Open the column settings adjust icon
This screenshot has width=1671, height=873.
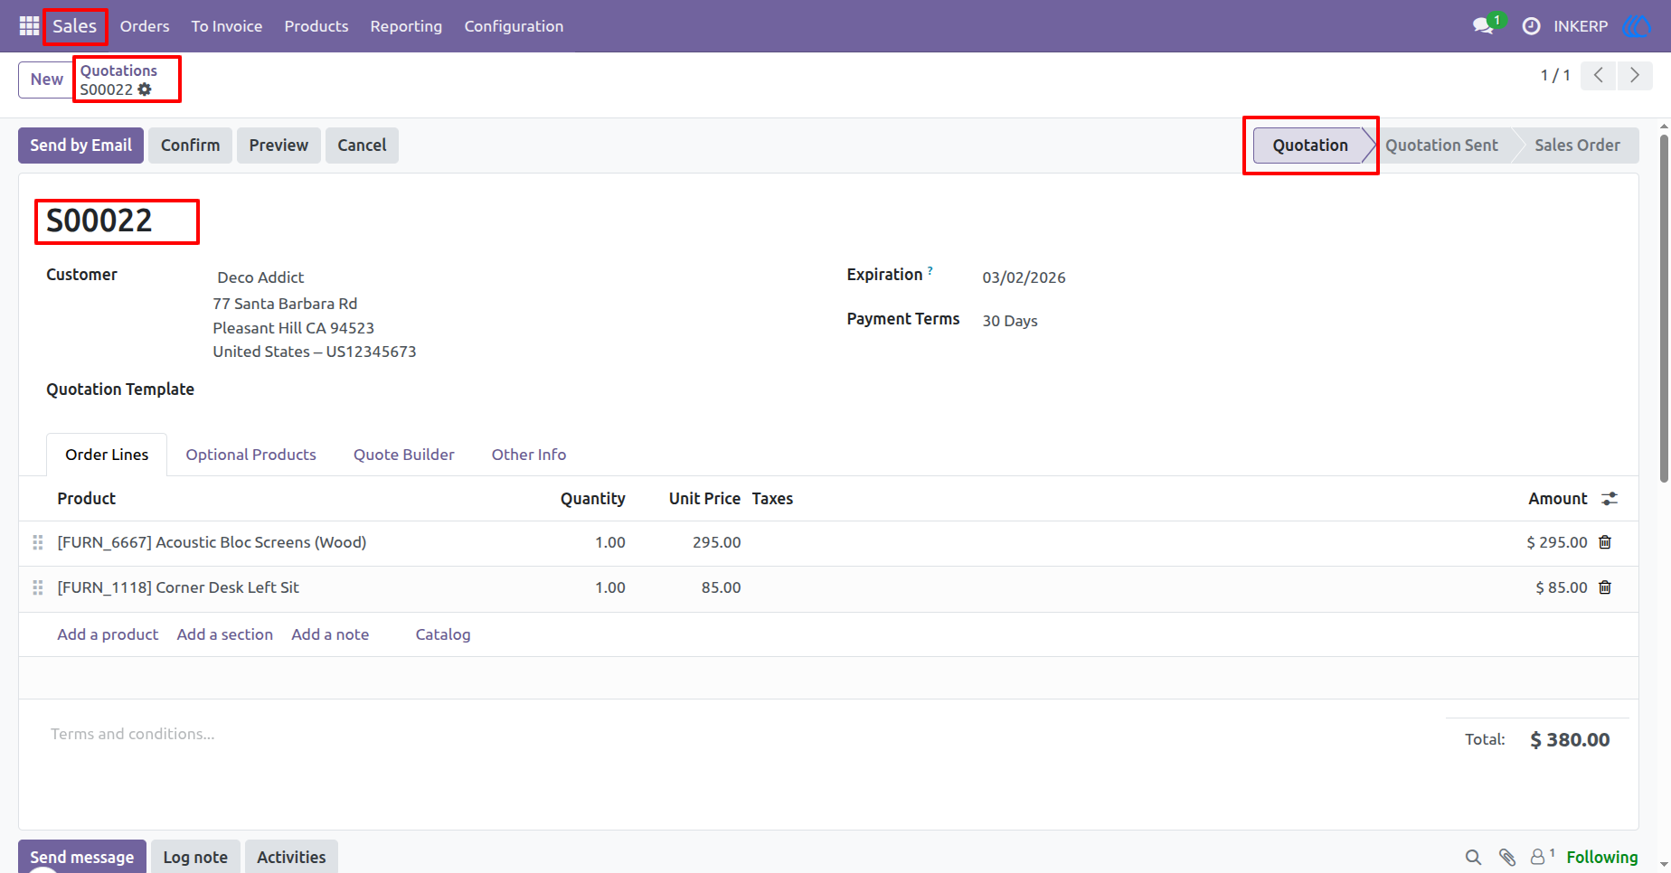1610,499
